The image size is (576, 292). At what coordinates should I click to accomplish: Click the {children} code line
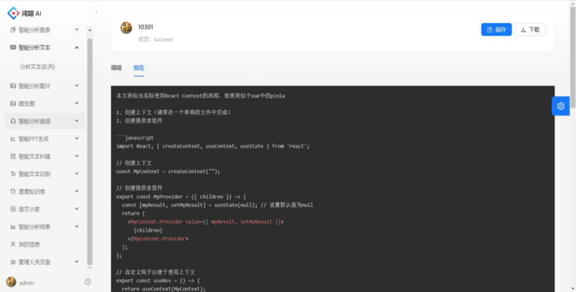(148, 230)
